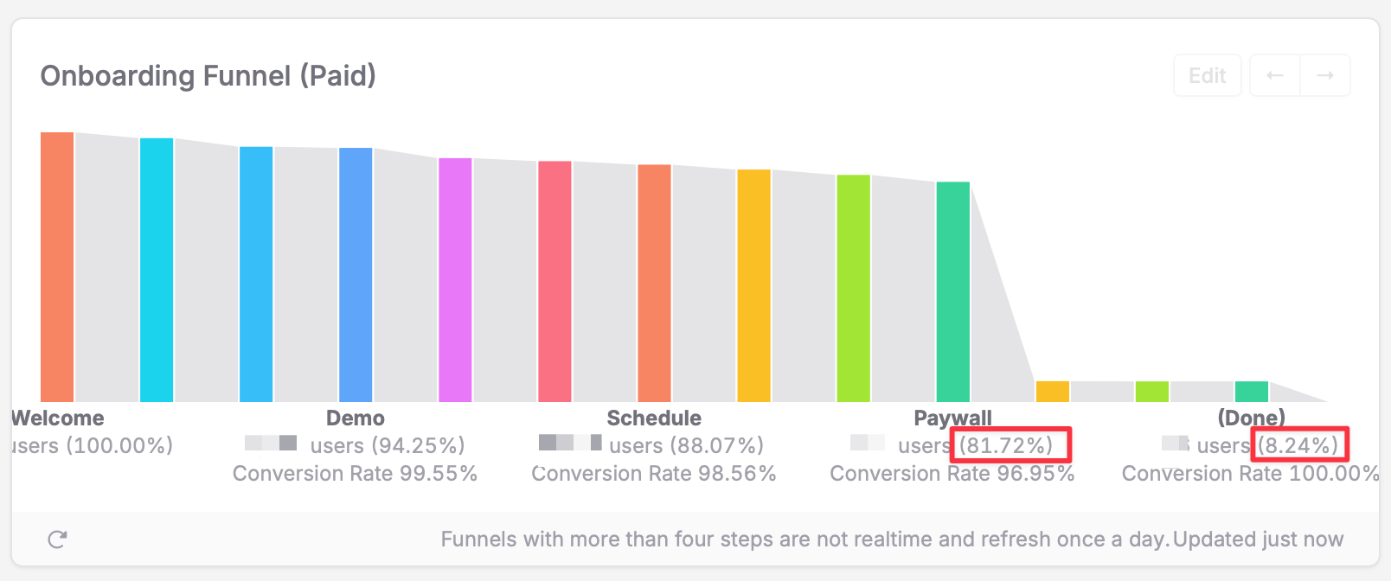Click the Paywall step label
The width and height of the screenshot is (1391, 581).
(x=952, y=418)
